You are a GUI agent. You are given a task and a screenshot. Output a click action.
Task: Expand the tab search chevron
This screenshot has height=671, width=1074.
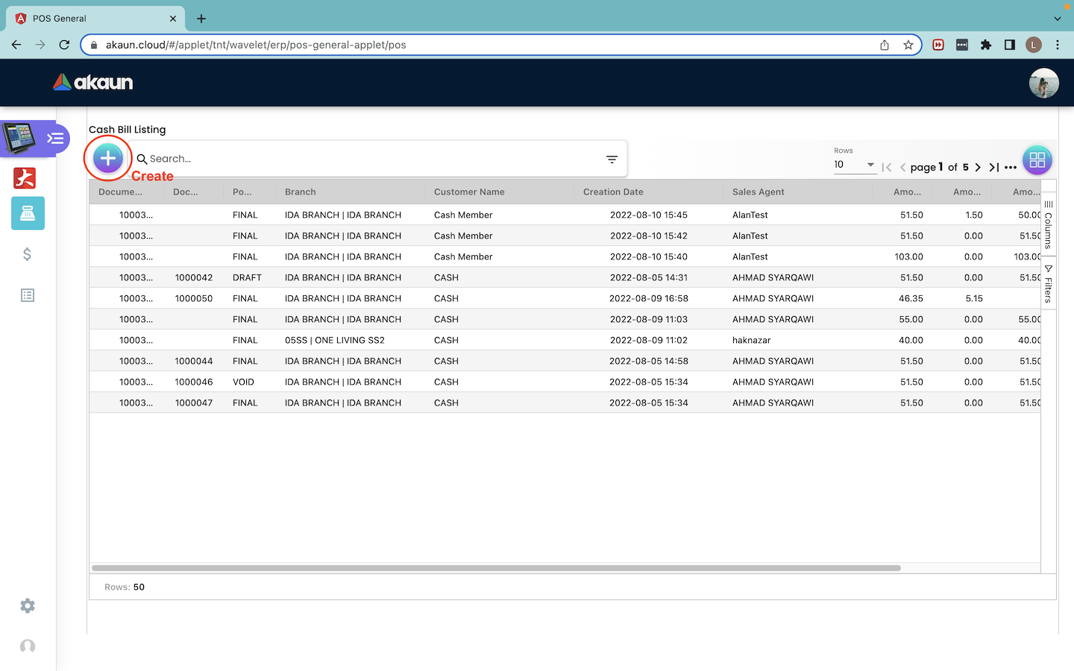tap(1057, 19)
